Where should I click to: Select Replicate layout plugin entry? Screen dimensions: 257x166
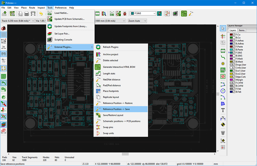(x=111, y=97)
